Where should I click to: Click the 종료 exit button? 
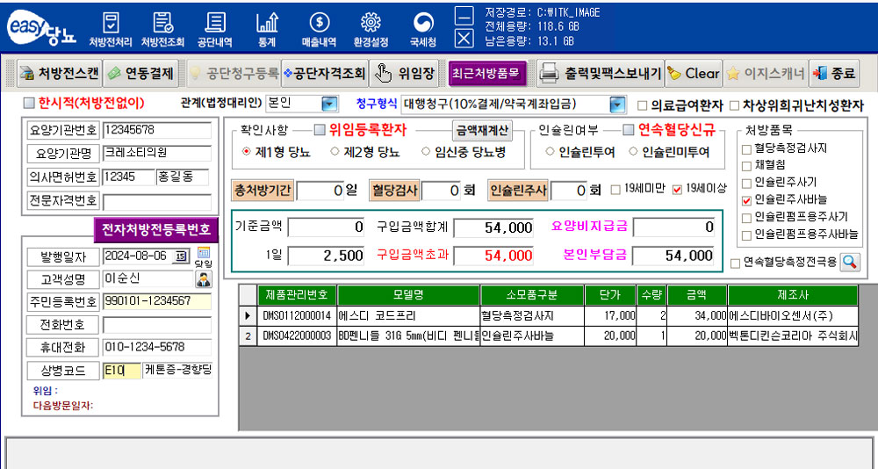pos(834,74)
